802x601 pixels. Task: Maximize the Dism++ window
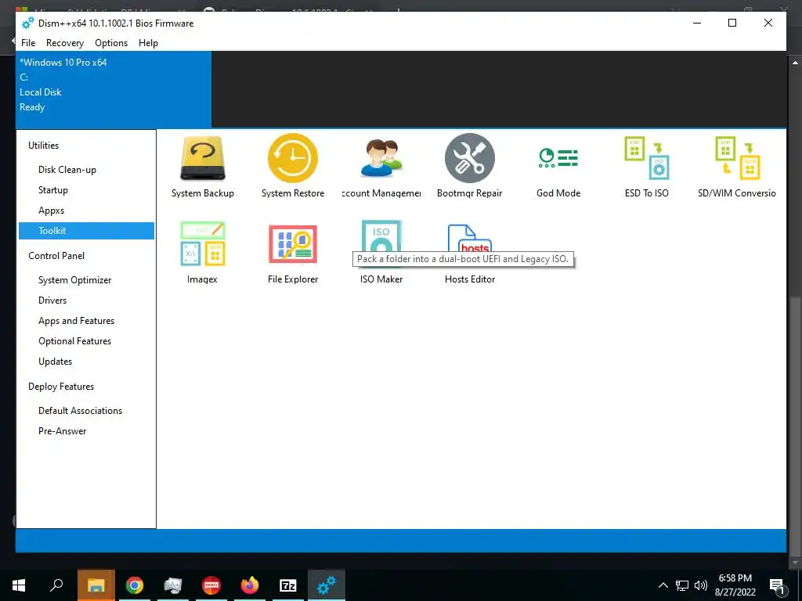pyautogui.click(x=732, y=23)
